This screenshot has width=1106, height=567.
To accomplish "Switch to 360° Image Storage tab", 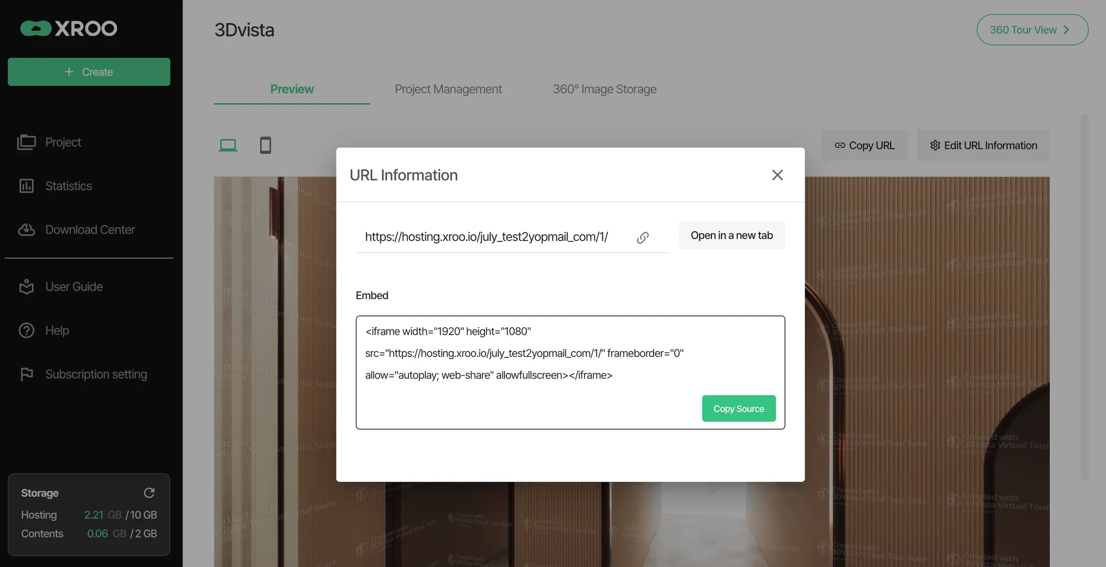I will (x=604, y=89).
